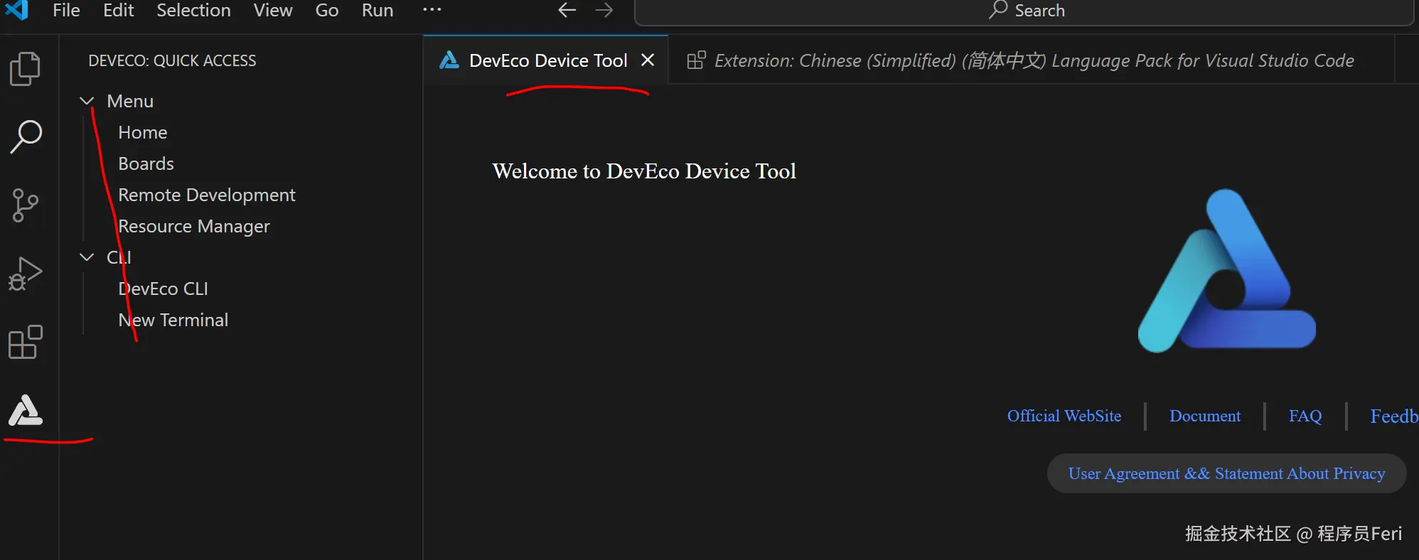Open Resource Manager from the tree

click(x=194, y=227)
